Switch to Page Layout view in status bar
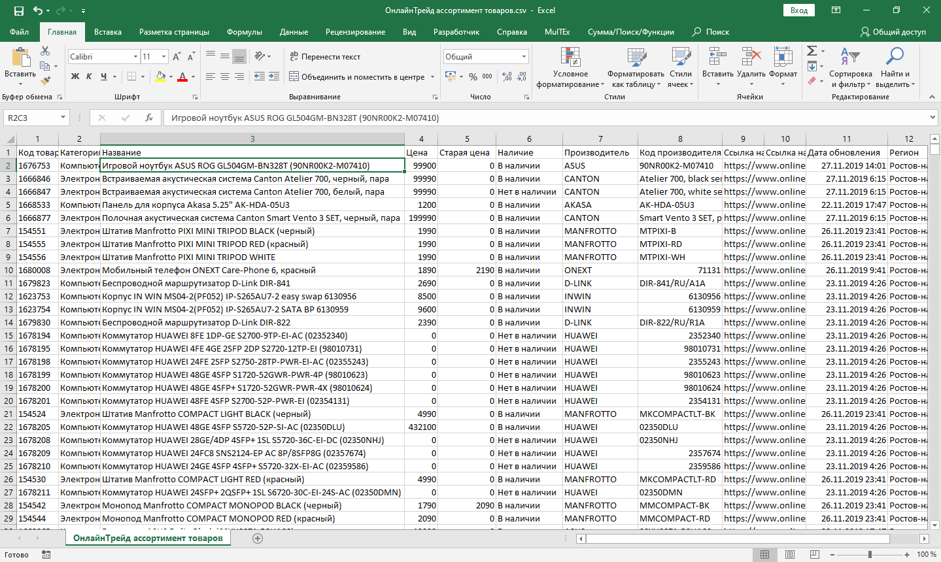The width and height of the screenshot is (941, 562). (x=790, y=555)
